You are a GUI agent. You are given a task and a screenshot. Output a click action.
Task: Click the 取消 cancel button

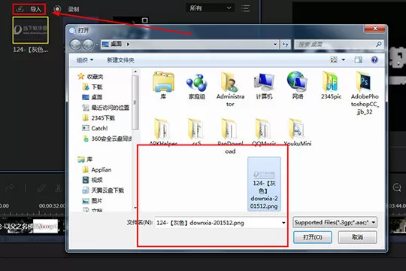[x=357, y=237]
